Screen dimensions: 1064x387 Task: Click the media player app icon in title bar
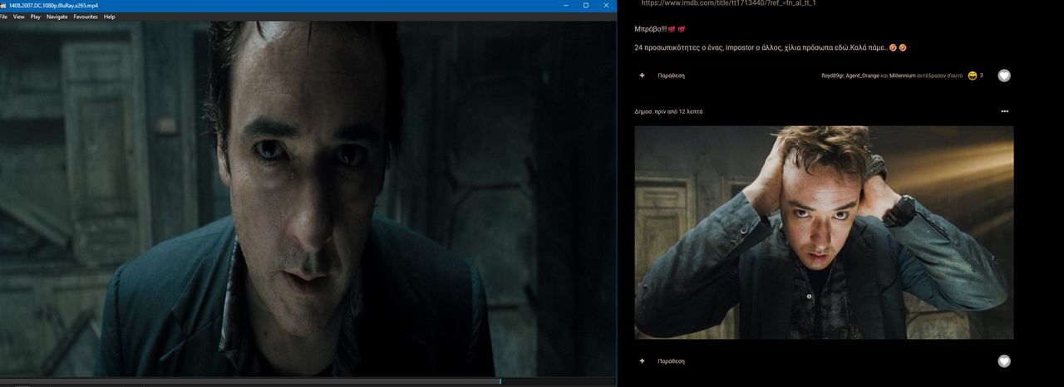point(3,5)
